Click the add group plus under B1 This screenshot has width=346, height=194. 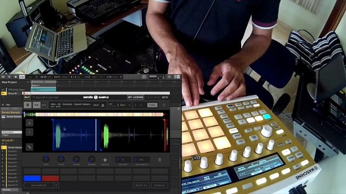pos(3,98)
